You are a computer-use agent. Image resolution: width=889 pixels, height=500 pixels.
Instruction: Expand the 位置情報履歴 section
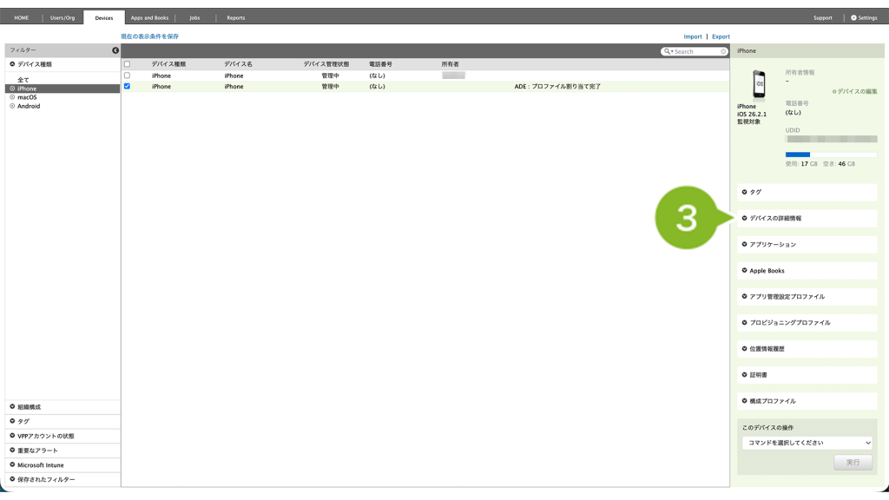click(807, 349)
